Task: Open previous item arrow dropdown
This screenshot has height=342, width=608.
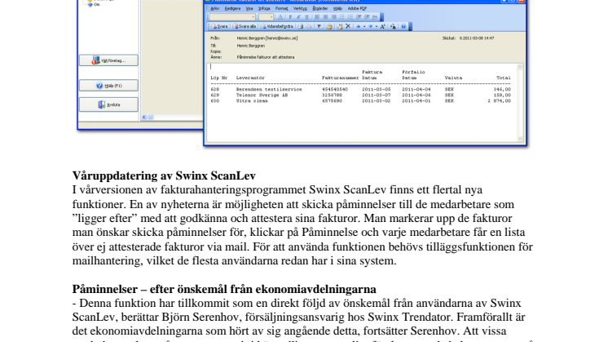Action: click(364, 26)
